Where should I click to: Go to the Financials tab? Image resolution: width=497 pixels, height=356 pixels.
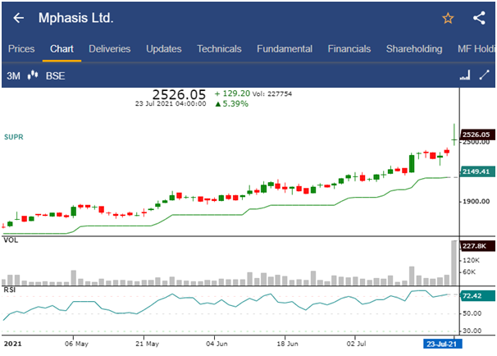click(349, 49)
